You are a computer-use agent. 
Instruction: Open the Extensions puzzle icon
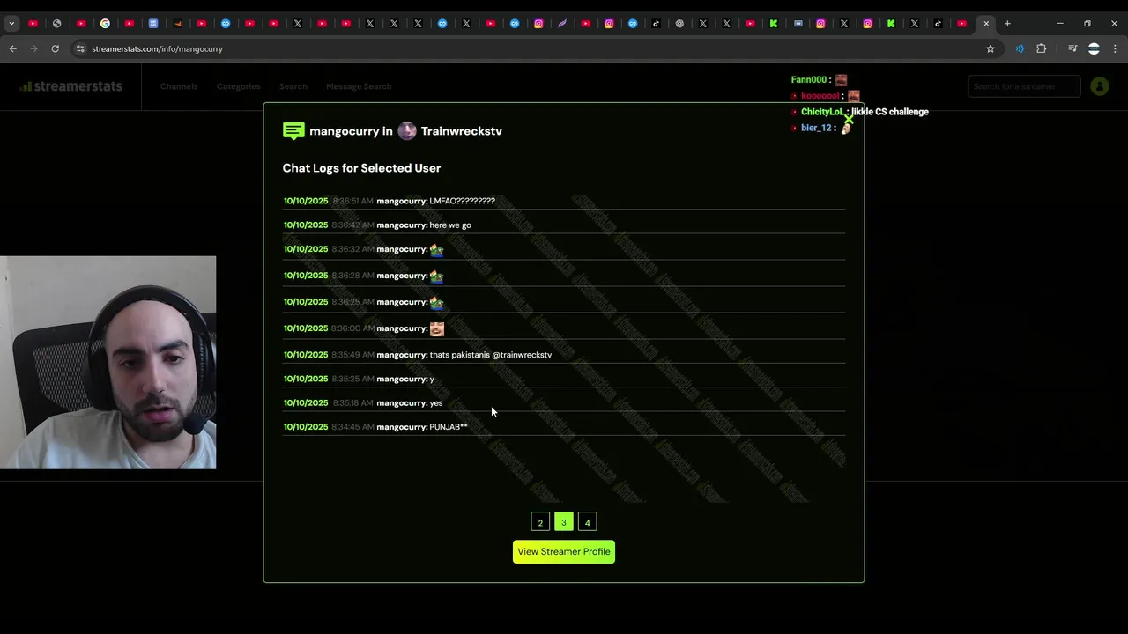(1042, 48)
